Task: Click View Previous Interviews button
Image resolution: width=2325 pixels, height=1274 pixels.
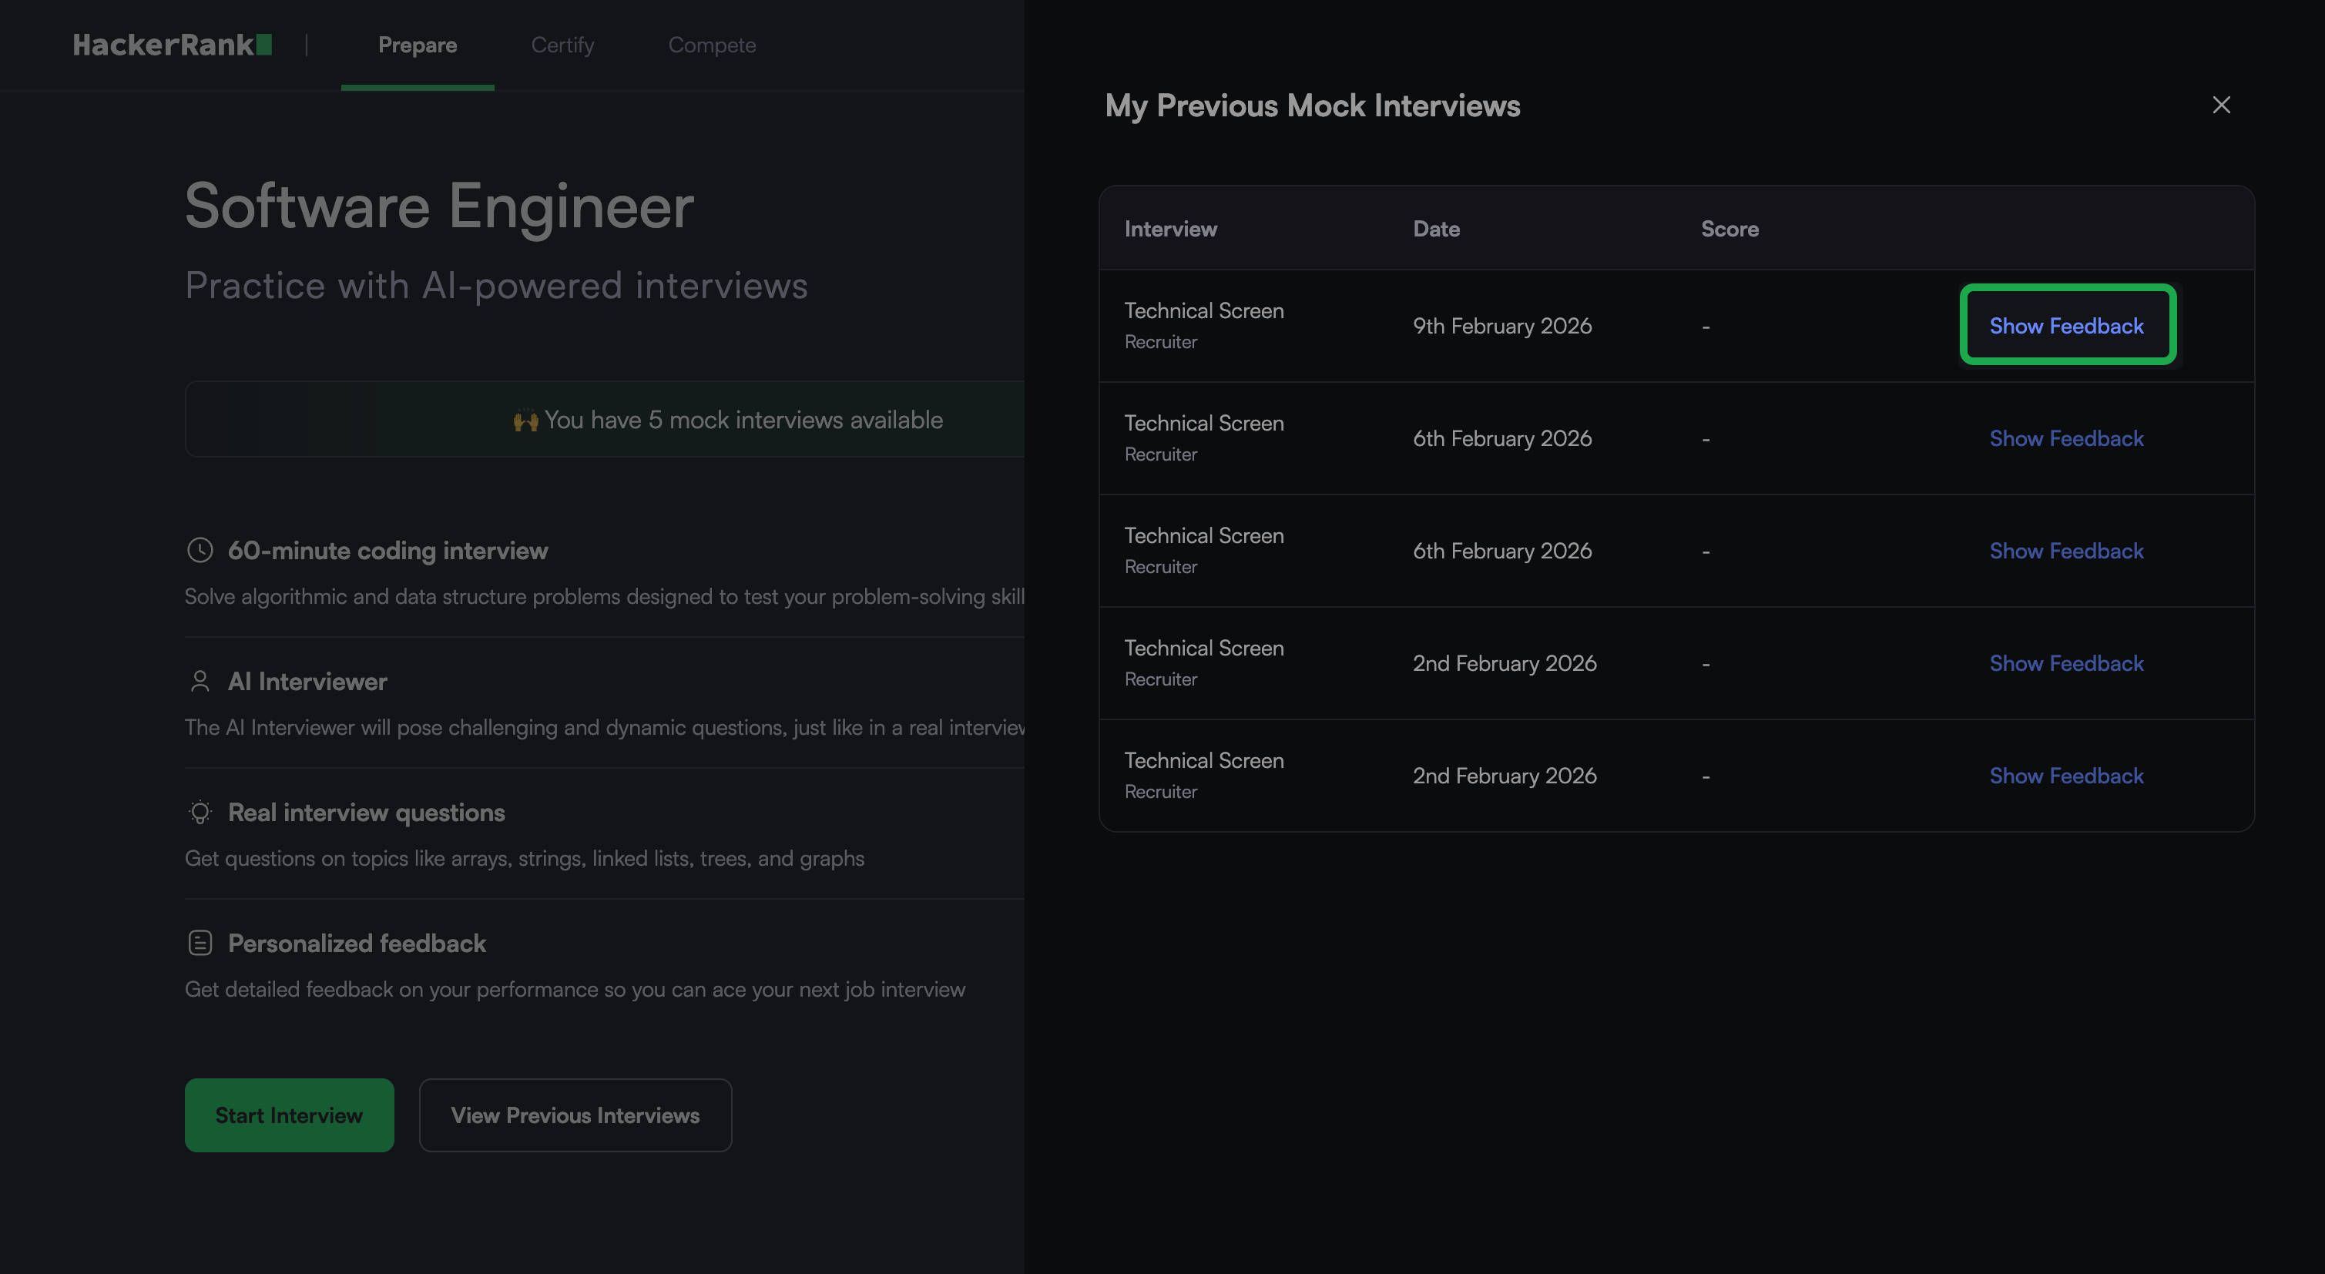Action: point(575,1115)
